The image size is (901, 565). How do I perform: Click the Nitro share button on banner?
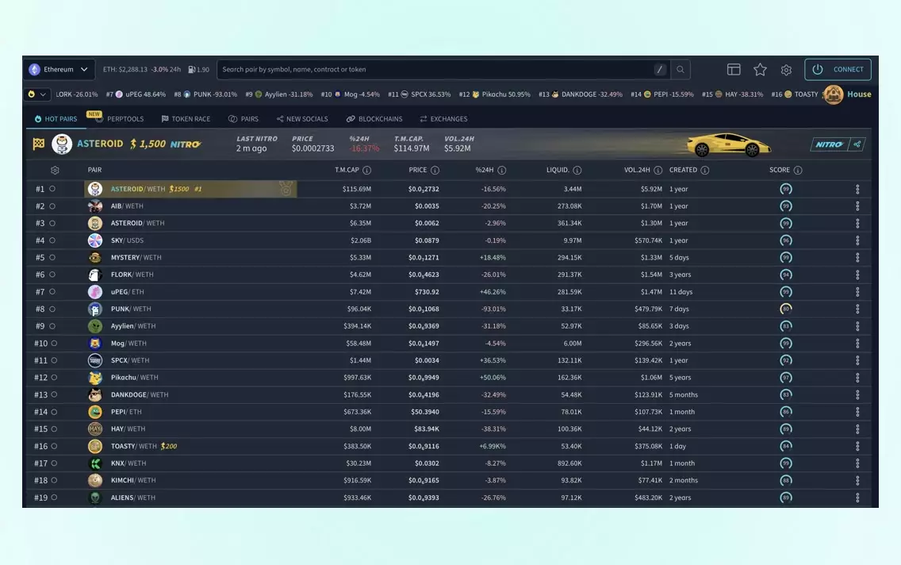click(x=857, y=144)
